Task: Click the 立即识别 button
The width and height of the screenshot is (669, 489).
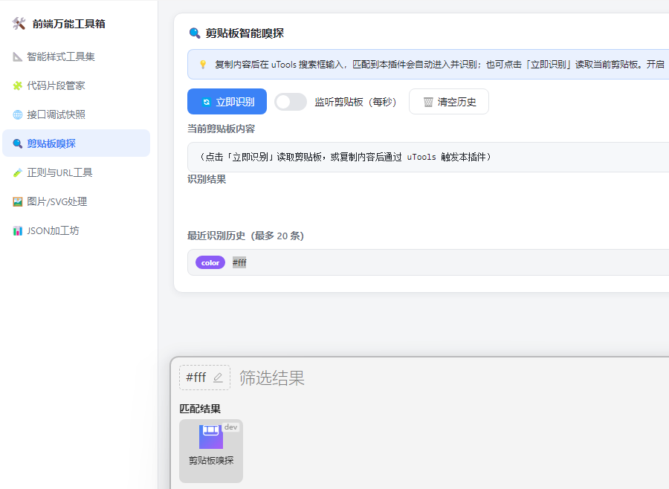Action: [x=227, y=102]
